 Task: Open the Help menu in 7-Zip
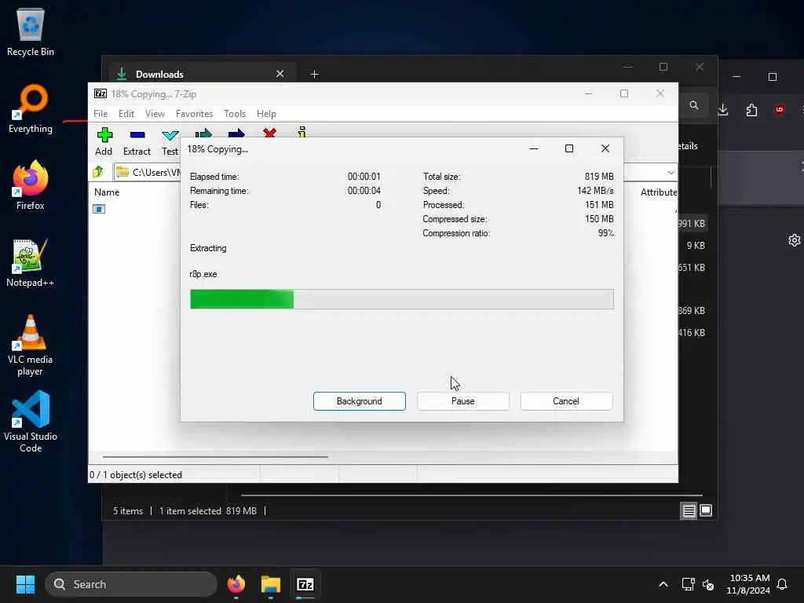pos(267,114)
